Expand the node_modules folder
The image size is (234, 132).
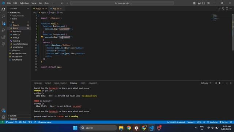[x=18, y=16]
